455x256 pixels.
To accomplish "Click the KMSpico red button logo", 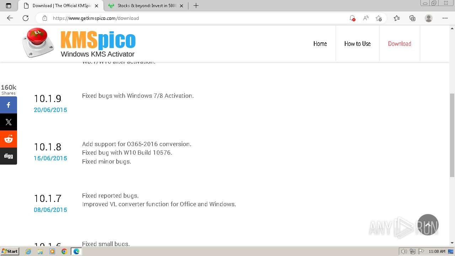I will click(x=38, y=43).
